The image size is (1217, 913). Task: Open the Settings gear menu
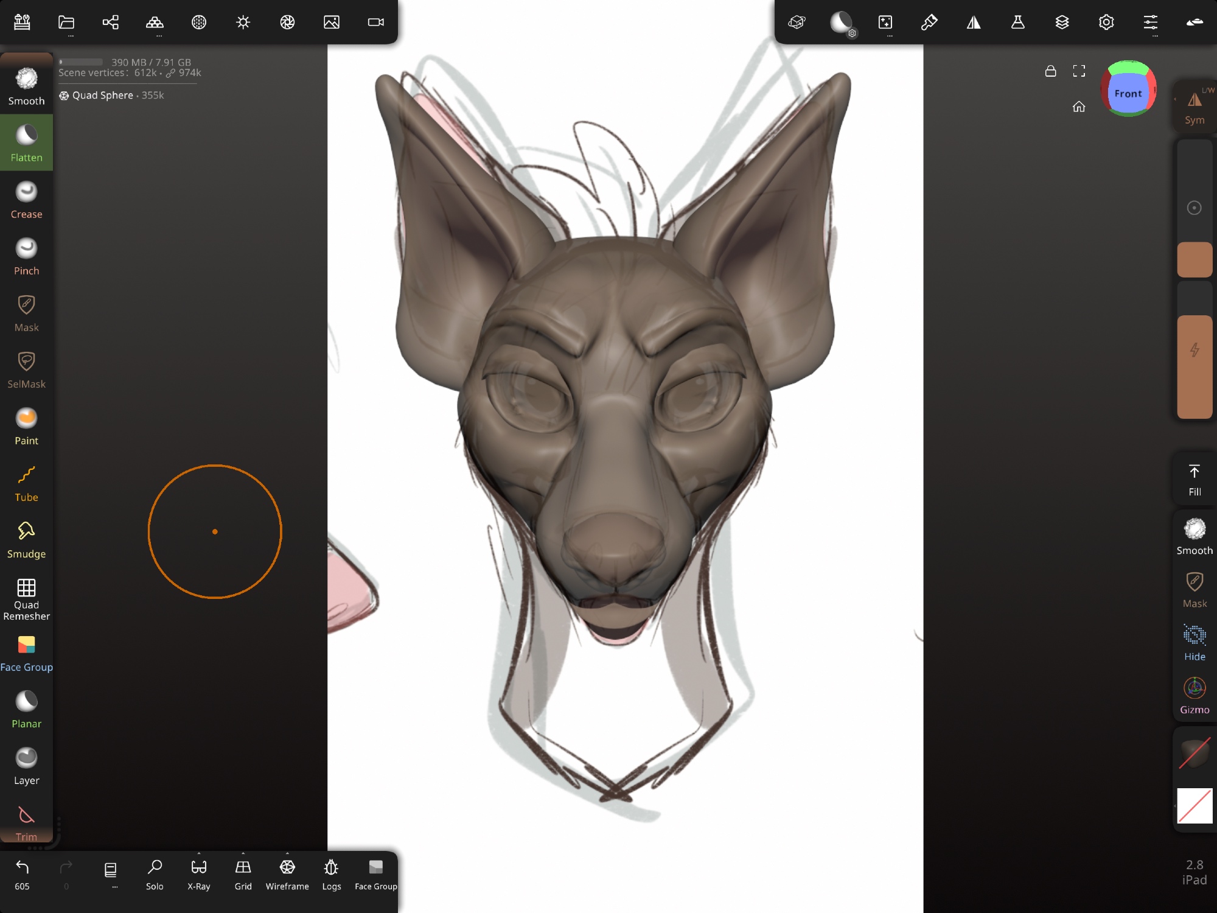click(1106, 23)
